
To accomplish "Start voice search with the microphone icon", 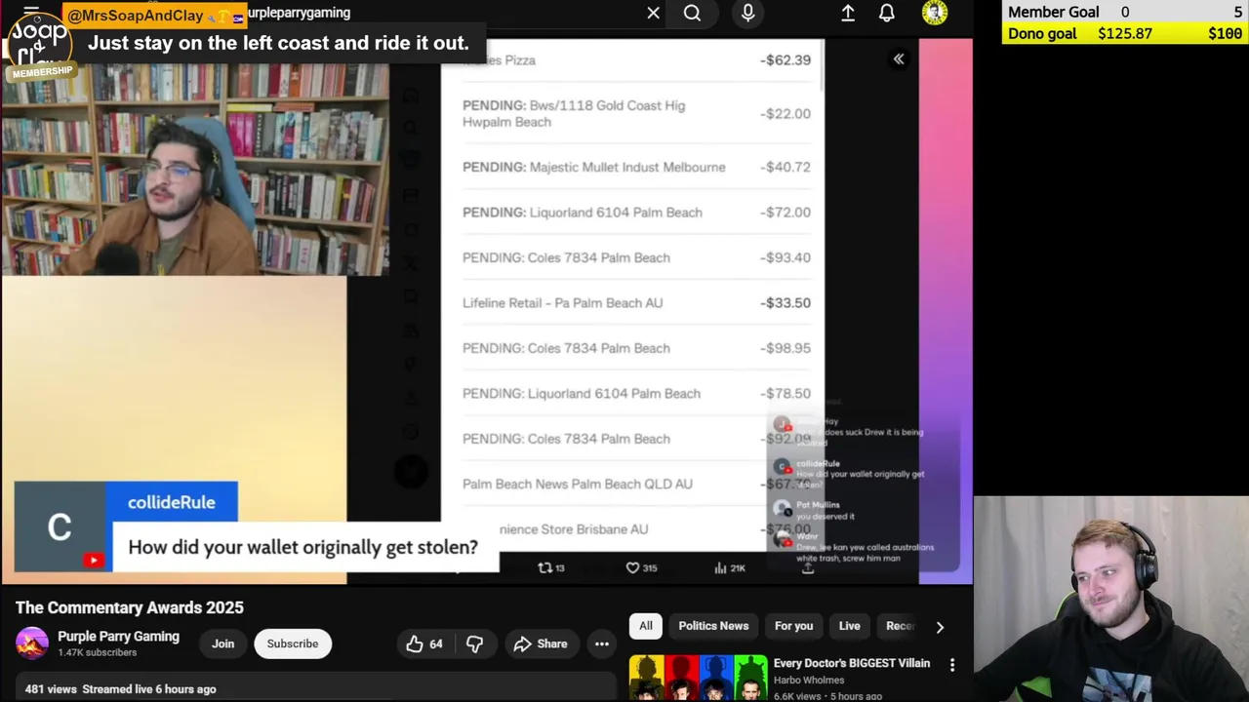I will coord(747,13).
